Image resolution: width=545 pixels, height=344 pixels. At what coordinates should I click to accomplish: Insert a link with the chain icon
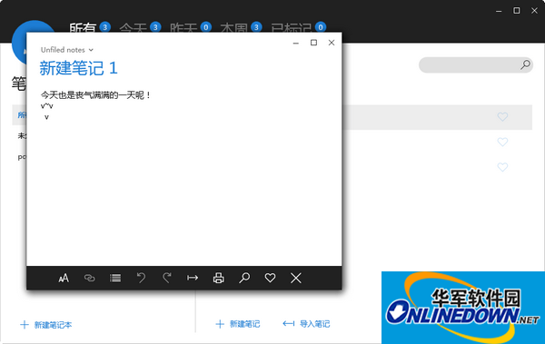coord(89,278)
